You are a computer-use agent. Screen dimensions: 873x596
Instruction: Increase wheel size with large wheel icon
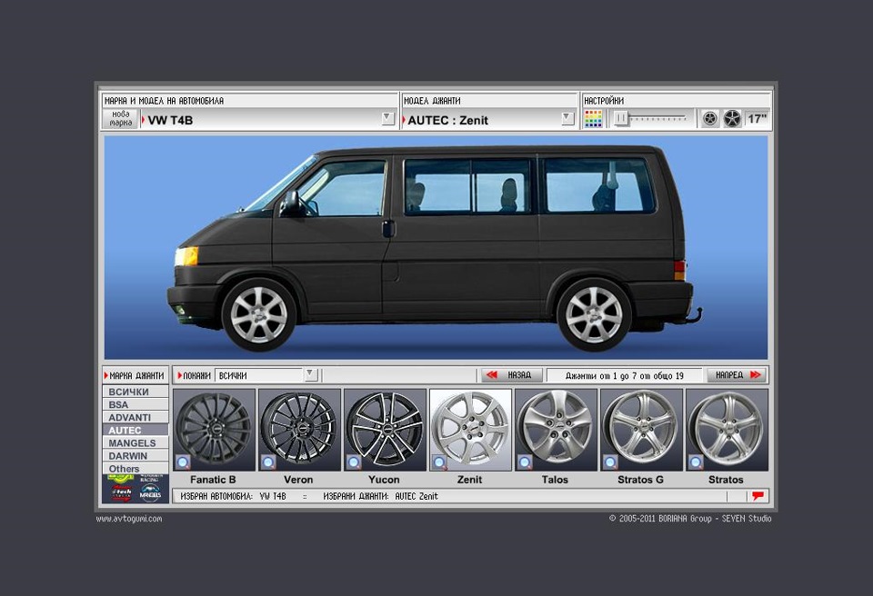[732, 118]
